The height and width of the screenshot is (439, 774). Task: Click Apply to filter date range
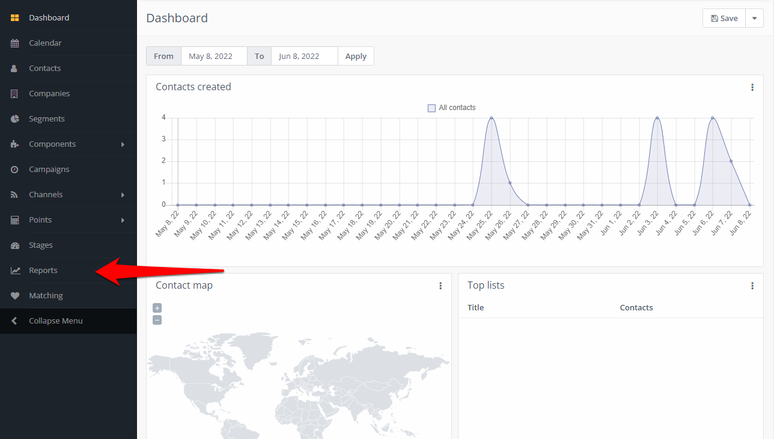click(356, 56)
